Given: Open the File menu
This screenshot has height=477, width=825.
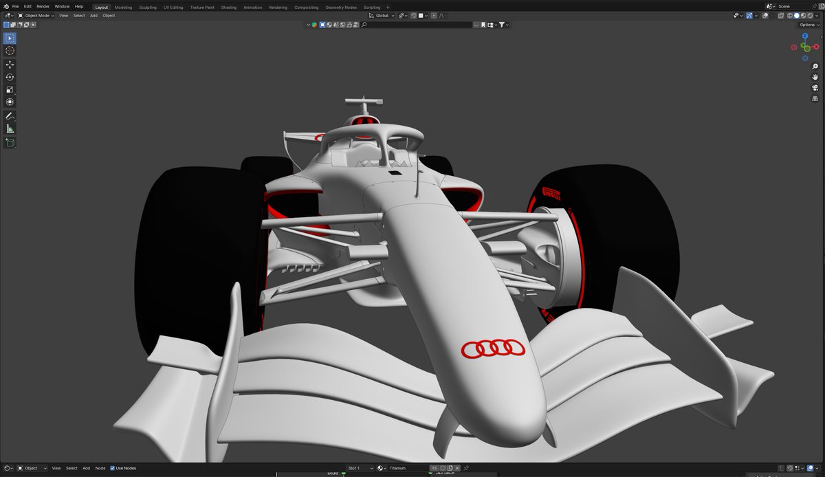Looking at the screenshot, I should click(15, 6).
